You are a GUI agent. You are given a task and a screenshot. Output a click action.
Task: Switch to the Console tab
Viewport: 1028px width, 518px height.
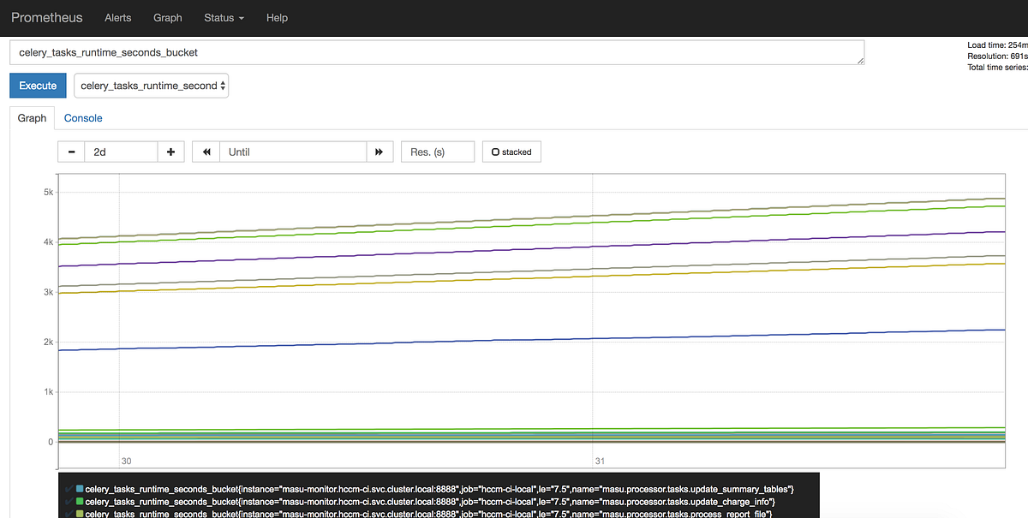[83, 117]
